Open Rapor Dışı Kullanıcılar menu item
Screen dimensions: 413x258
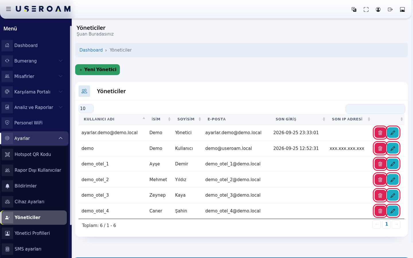34,170
